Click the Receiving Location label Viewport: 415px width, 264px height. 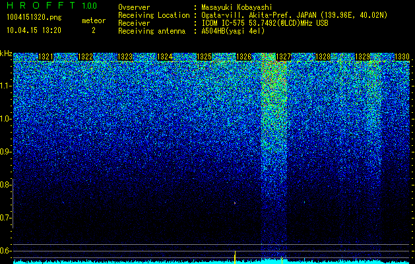tap(154, 15)
